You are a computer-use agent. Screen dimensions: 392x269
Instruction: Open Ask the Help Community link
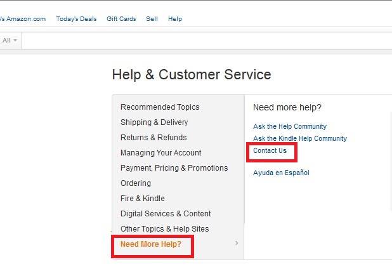(290, 126)
